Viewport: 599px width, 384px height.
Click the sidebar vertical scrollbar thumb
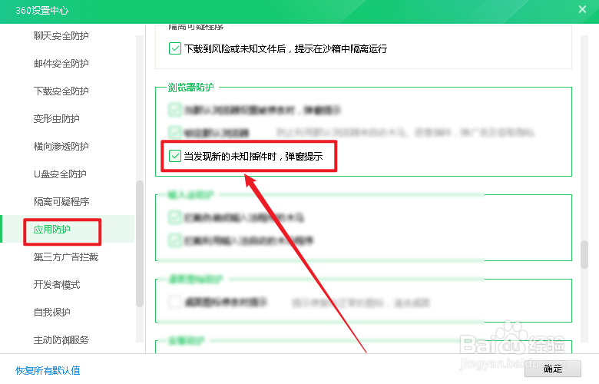point(140,243)
